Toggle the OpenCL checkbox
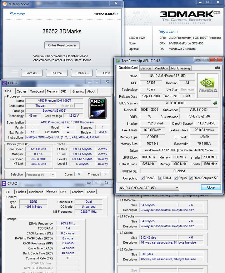 click(x=143, y=178)
